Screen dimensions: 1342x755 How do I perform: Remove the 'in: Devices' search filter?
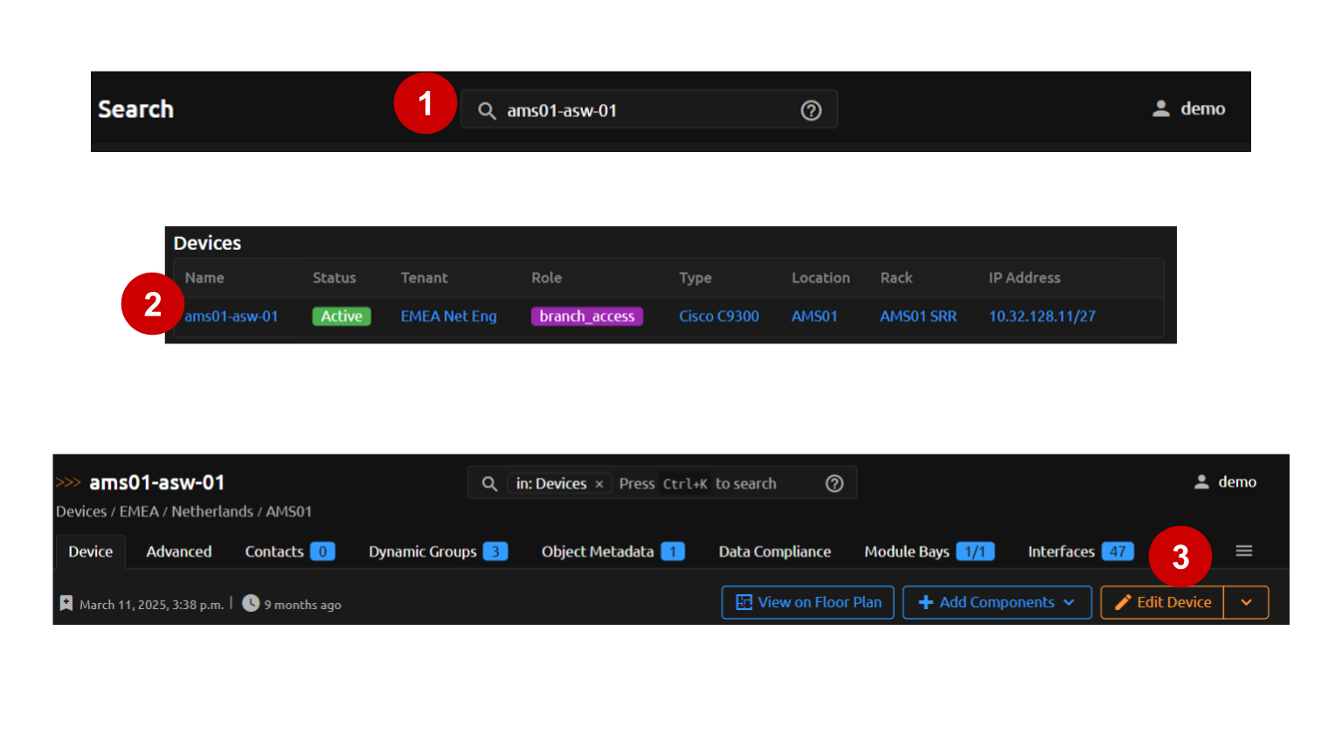pos(599,484)
